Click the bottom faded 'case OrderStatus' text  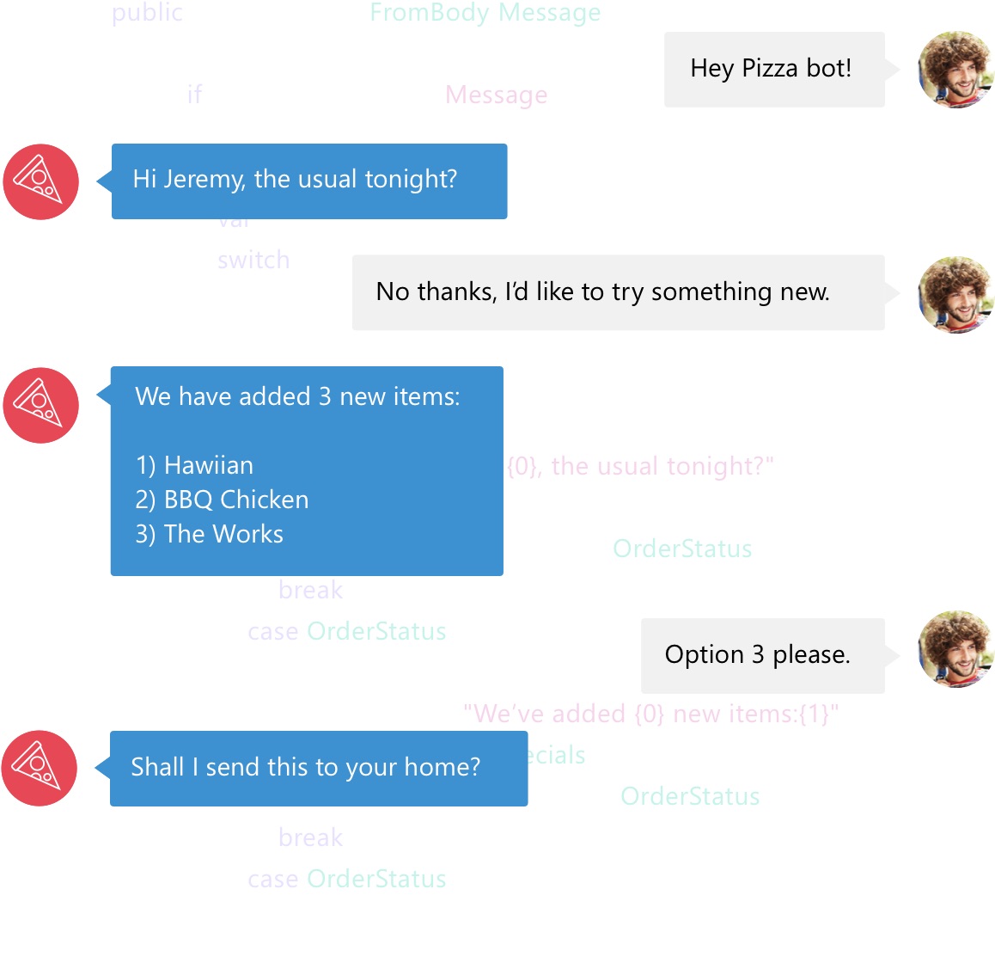(347, 880)
